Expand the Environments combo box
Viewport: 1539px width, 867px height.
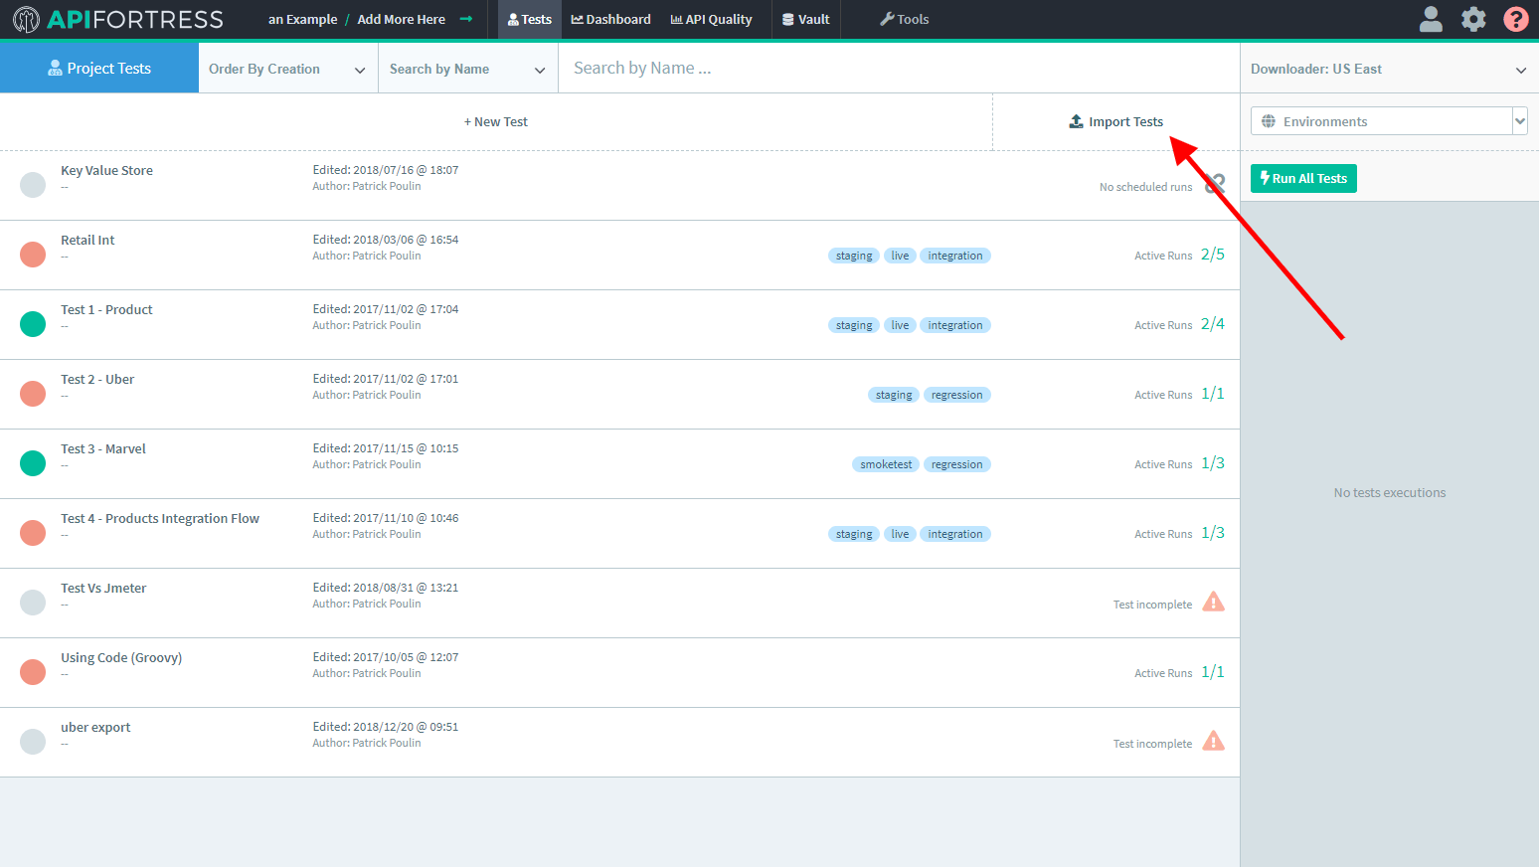pos(1518,121)
